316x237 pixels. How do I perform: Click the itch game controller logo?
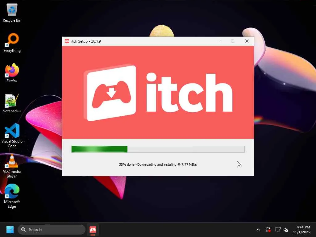(x=110, y=93)
